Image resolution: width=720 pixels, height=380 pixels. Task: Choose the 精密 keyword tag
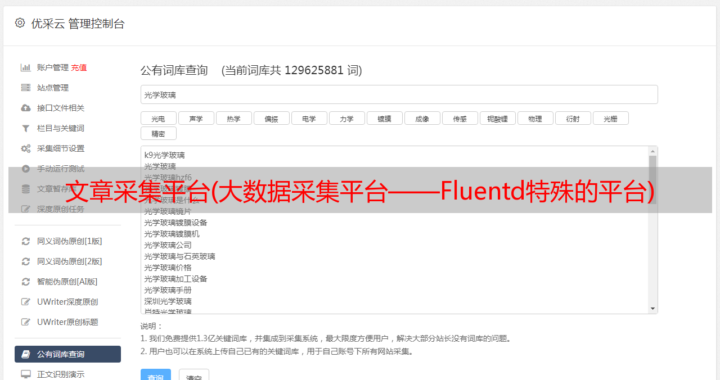point(159,133)
